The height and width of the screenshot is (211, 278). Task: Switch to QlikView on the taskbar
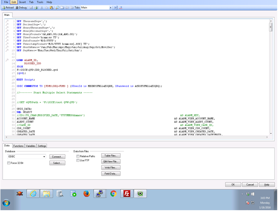[x=140, y=194]
